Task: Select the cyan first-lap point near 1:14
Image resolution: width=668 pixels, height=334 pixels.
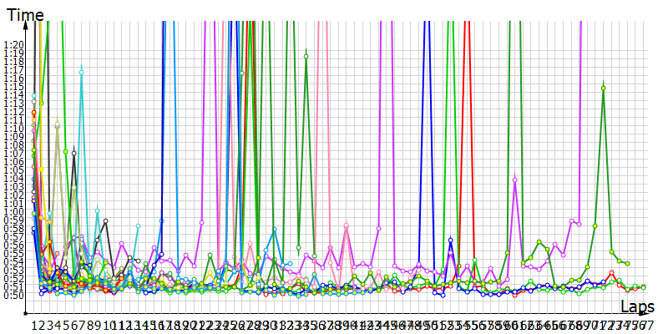Action: point(34,96)
